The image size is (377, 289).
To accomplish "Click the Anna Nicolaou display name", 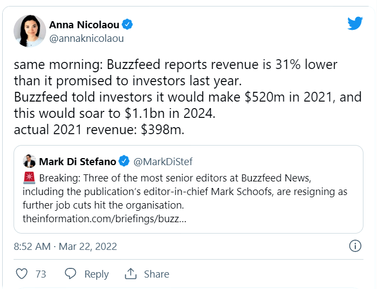I will (84, 25).
